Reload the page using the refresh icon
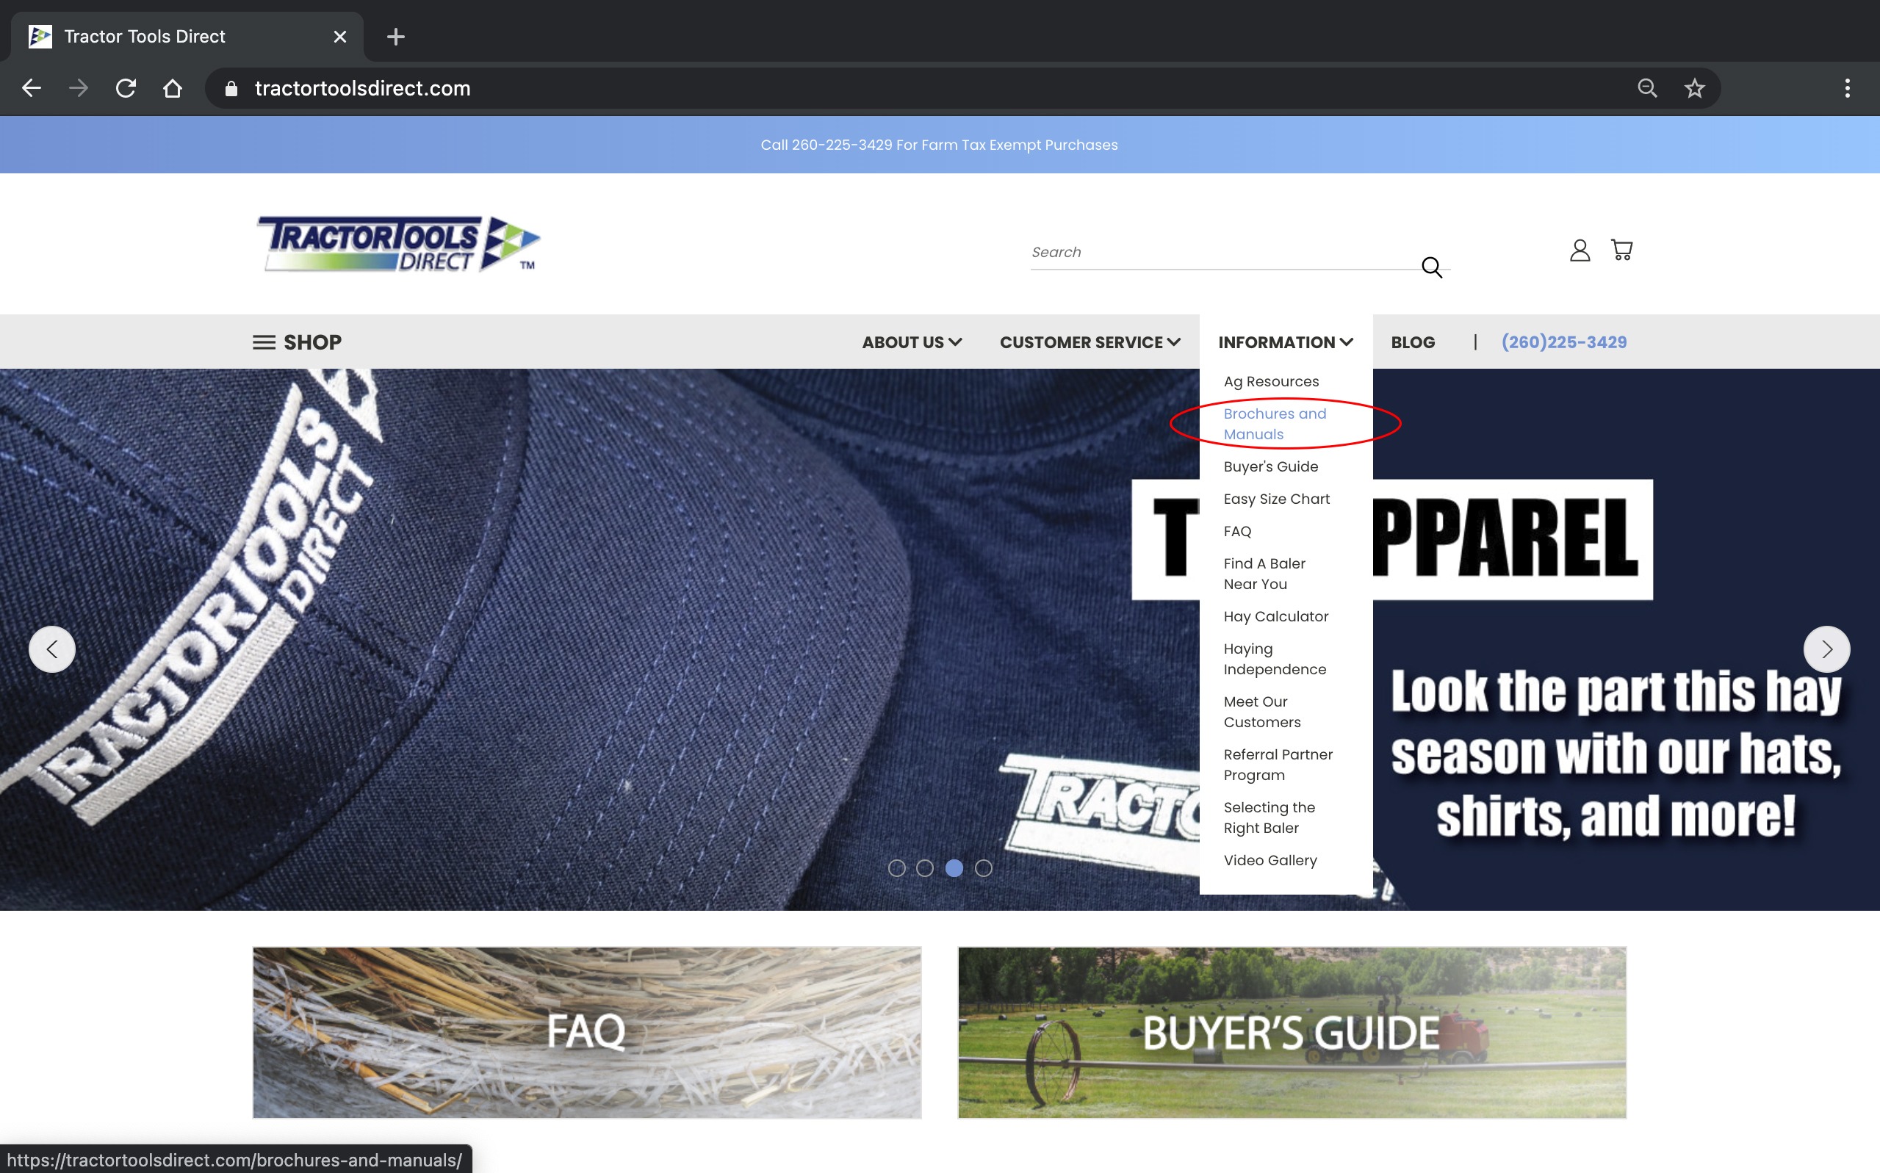The width and height of the screenshot is (1880, 1173). pyautogui.click(x=126, y=87)
